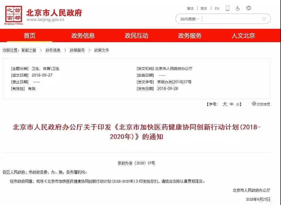Viewport: 281px width, 205px height.
Task: Go to 政务信息 in breadcrumb
Action: pyautogui.click(x=53, y=50)
